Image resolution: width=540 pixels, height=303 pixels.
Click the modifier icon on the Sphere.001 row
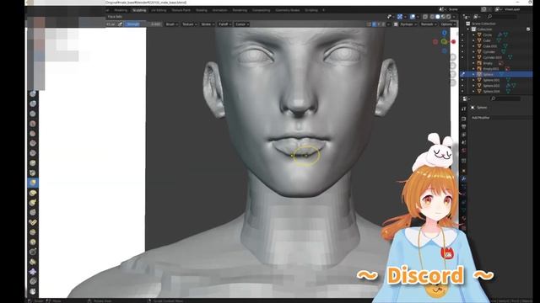[508, 80]
